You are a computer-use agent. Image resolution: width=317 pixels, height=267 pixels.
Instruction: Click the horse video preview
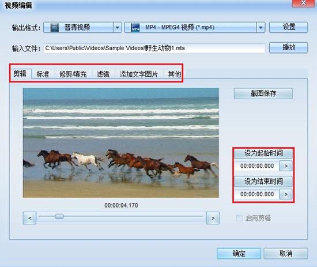pyautogui.click(x=121, y=143)
